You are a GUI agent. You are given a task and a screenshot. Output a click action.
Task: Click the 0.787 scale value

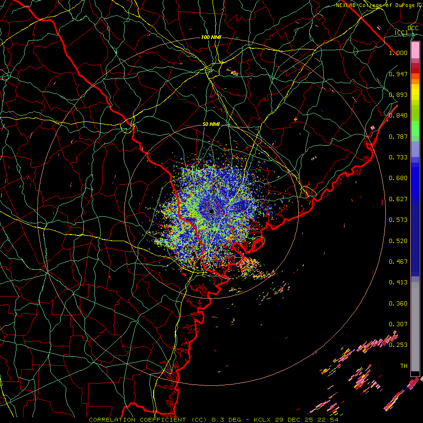tap(398, 136)
